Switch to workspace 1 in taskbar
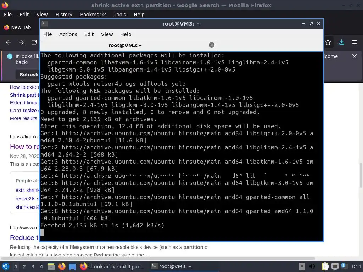 [x=16, y=267]
